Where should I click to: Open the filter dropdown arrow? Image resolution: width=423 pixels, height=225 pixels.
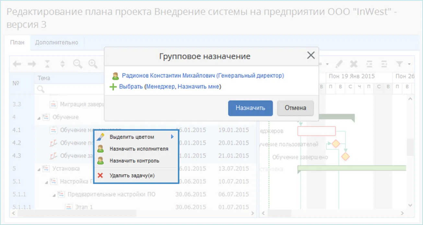409,64
